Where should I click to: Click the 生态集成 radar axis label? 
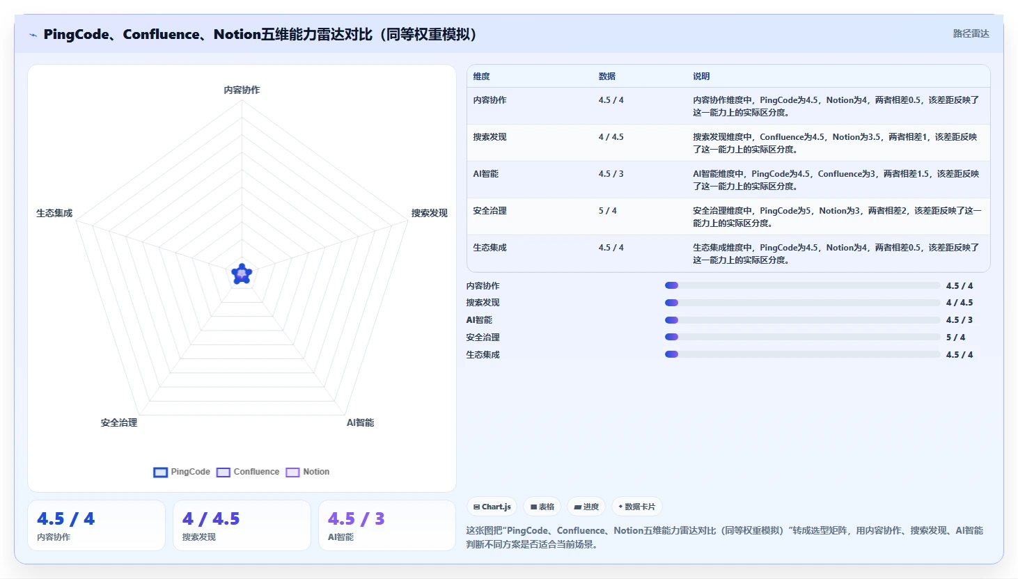click(x=54, y=213)
